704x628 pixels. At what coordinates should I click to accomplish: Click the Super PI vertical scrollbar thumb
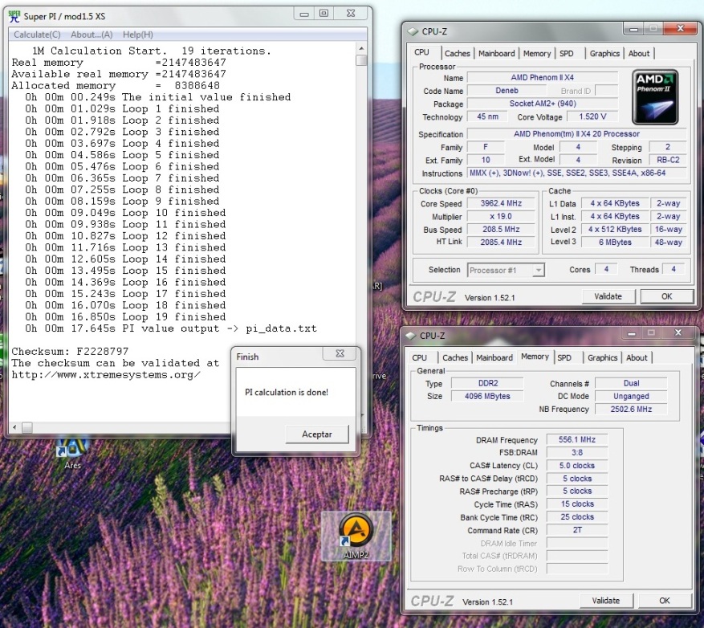[361, 60]
